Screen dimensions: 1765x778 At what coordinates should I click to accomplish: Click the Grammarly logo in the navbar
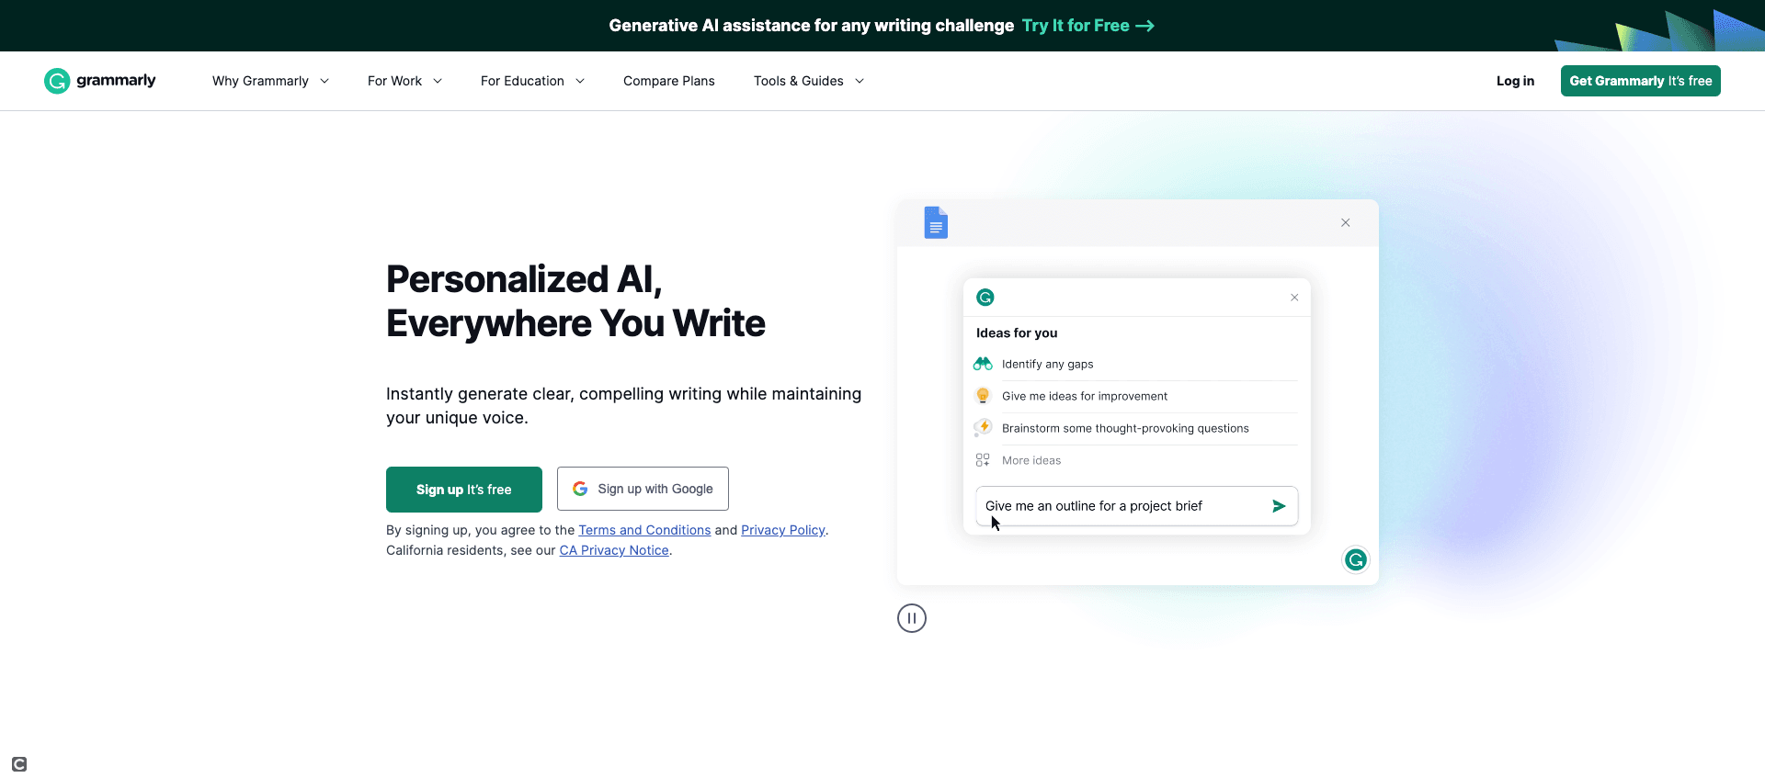pyautogui.click(x=100, y=81)
